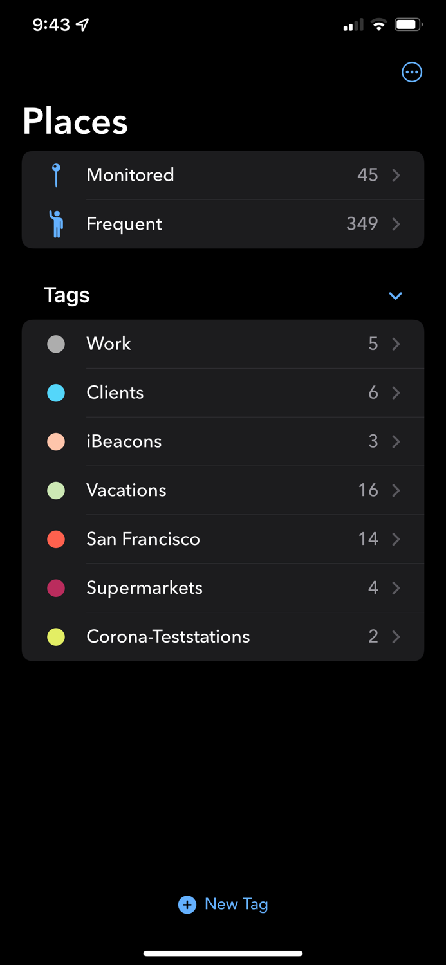Open the Vacations tag showing 16 places
Viewport: 446px width, 965px height.
pos(223,490)
